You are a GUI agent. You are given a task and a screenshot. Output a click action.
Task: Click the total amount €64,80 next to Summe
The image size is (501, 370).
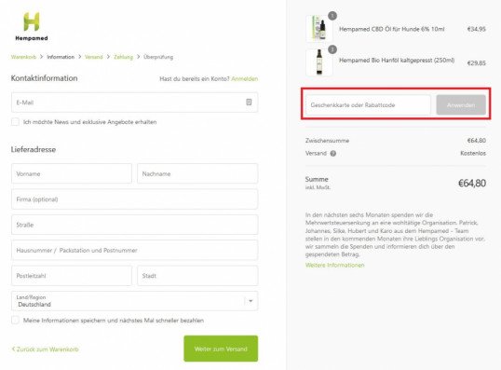pos(472,184)
